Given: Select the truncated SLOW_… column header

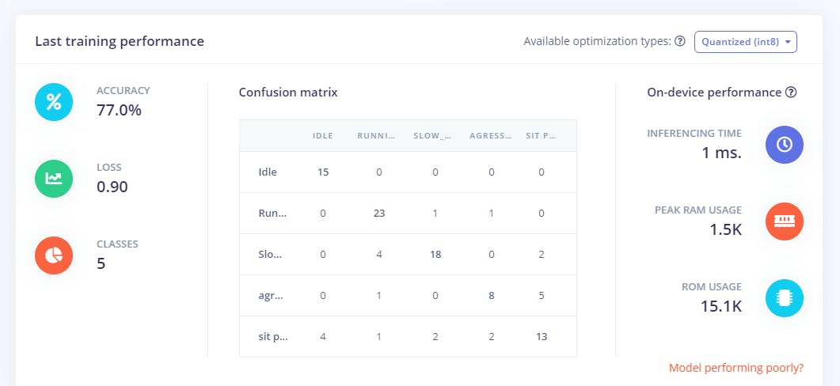Looking at the screenshot, I should click(432, 136).
